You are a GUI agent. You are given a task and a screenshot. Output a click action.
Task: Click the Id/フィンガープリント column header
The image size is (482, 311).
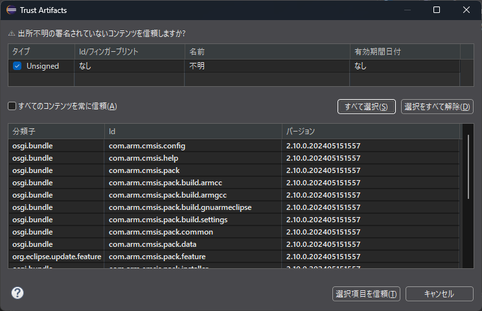[x=130, y=52]
